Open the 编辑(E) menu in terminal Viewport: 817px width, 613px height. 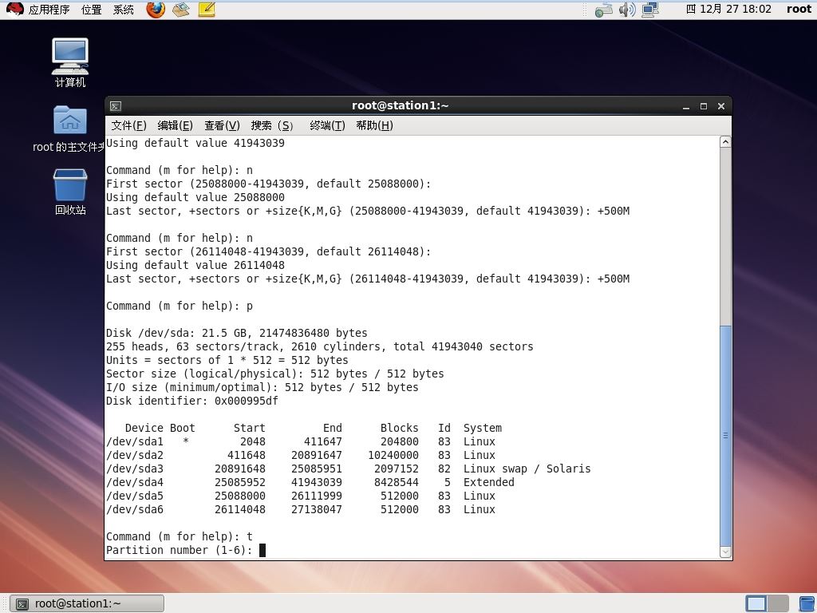175,125
